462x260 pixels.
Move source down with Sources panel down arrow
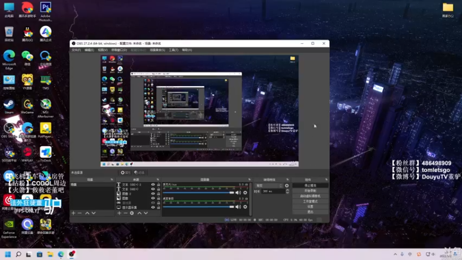coord(146,213)
